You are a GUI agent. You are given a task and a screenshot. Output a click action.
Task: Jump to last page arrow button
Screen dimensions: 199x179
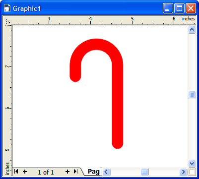point(75,172)
